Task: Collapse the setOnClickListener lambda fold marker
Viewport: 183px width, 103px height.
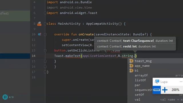Action: [x=45, y=50]
